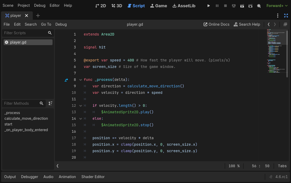Screen dimensions: 291x183
Task: Pause scene execution
Action: coord(217,5)
